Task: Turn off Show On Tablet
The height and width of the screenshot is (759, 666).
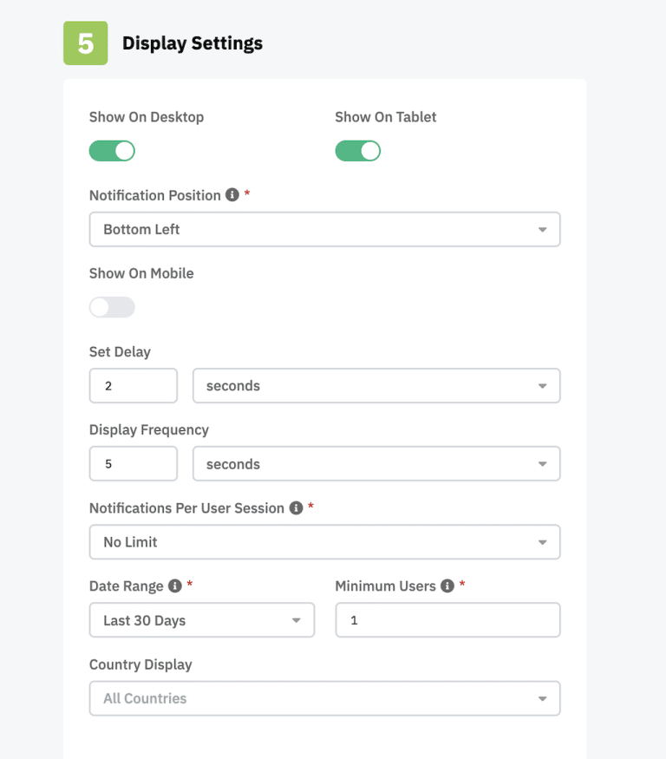Action: pyautogui.click(x=358, y=150)
